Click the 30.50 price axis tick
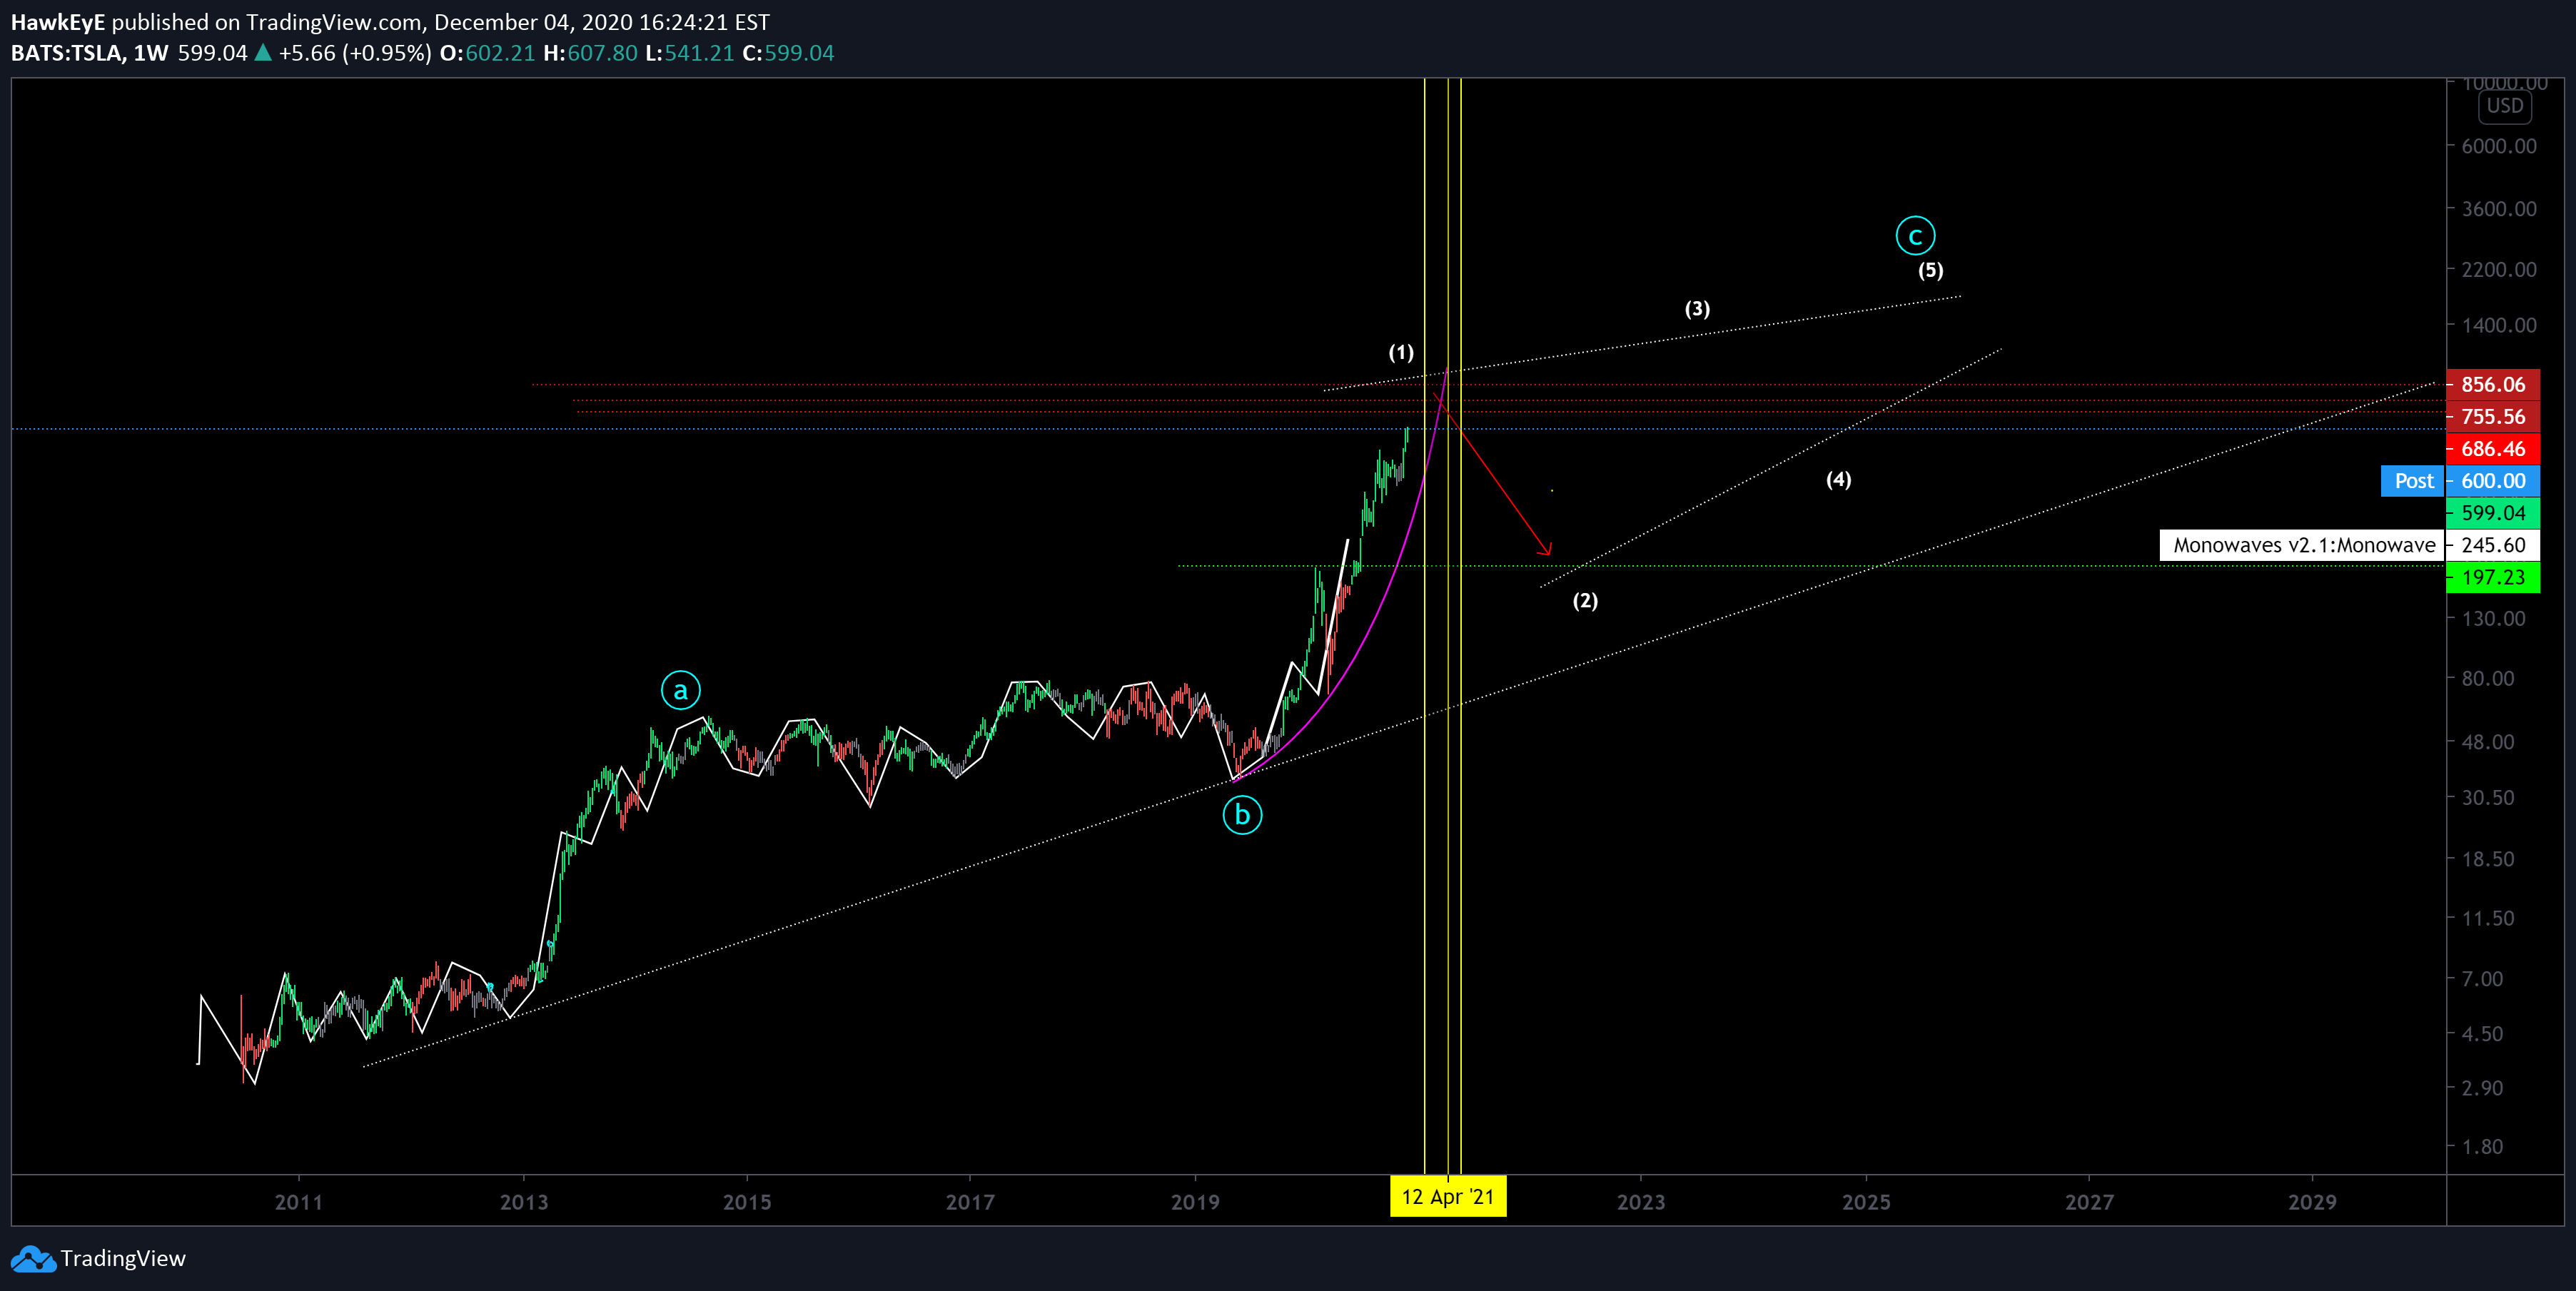The height and width of the screenshot is (1291, 2576). coord(2488,798)
